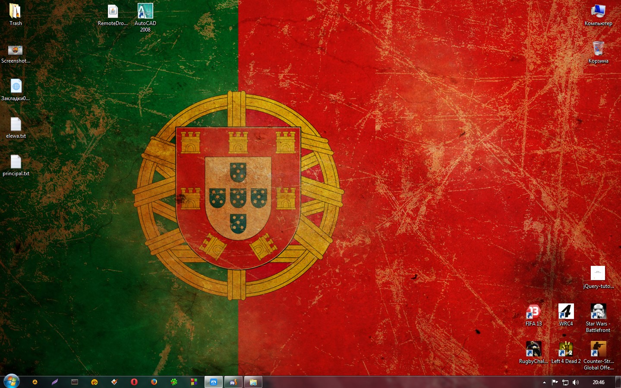
Task: Open the network connection tray icon
Action: pyautogui.click(x=565, y=382)
